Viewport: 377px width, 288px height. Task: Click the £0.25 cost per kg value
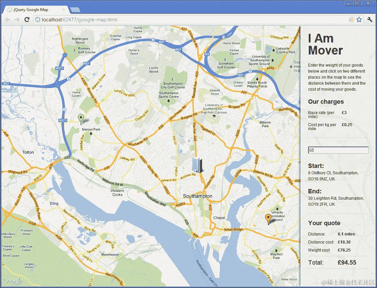point(347,124)
